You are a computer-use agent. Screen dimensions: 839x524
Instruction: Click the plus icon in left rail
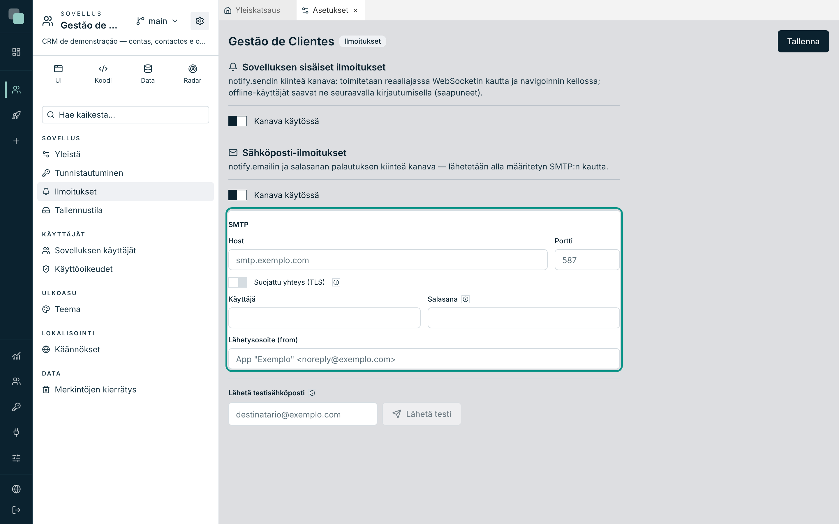(x=16, y=141)
